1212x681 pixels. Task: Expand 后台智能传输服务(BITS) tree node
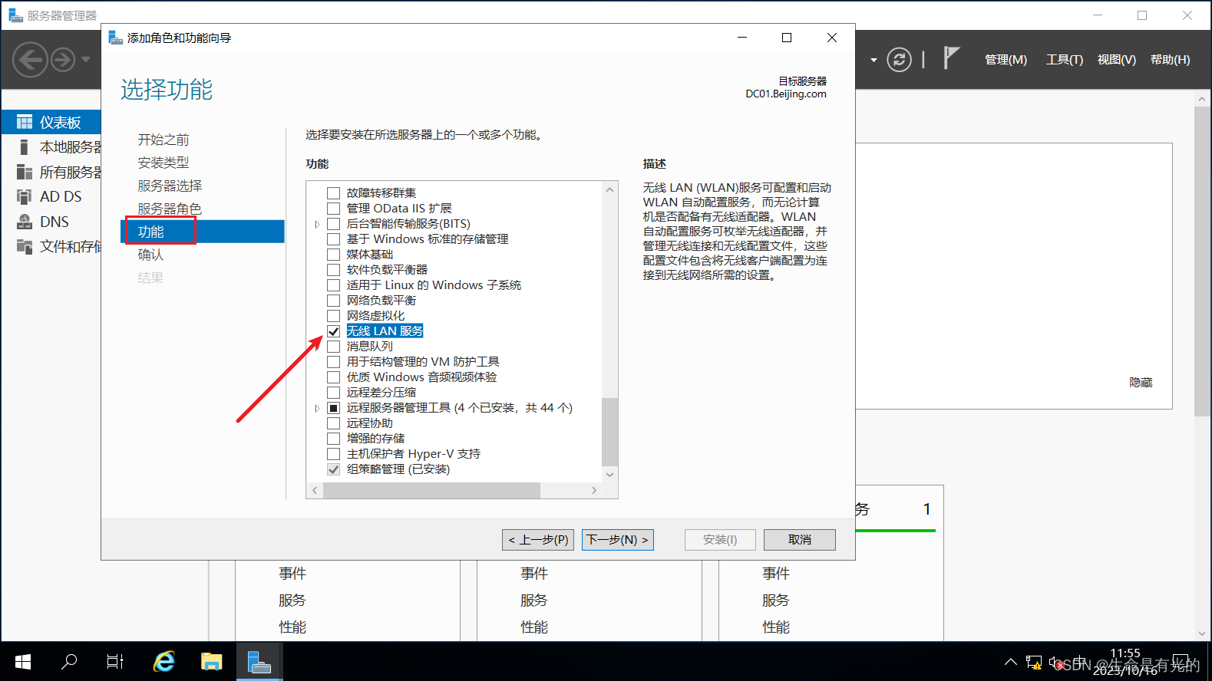317,224
